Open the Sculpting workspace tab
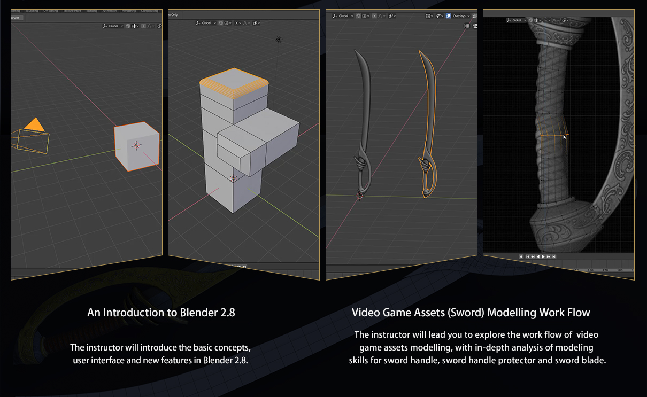Viewport: 647px width, 397px height. coord(32,11)
